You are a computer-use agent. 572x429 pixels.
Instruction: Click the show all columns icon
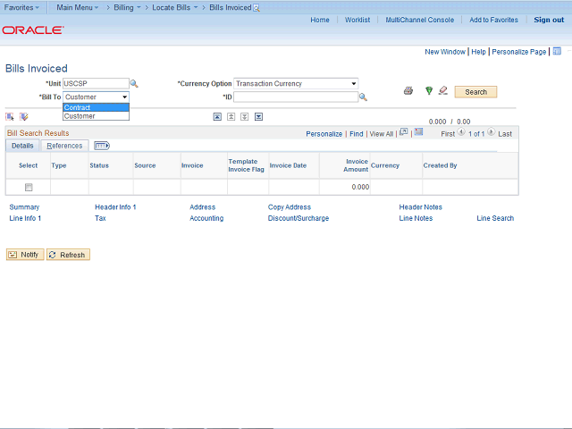(101, 146)
